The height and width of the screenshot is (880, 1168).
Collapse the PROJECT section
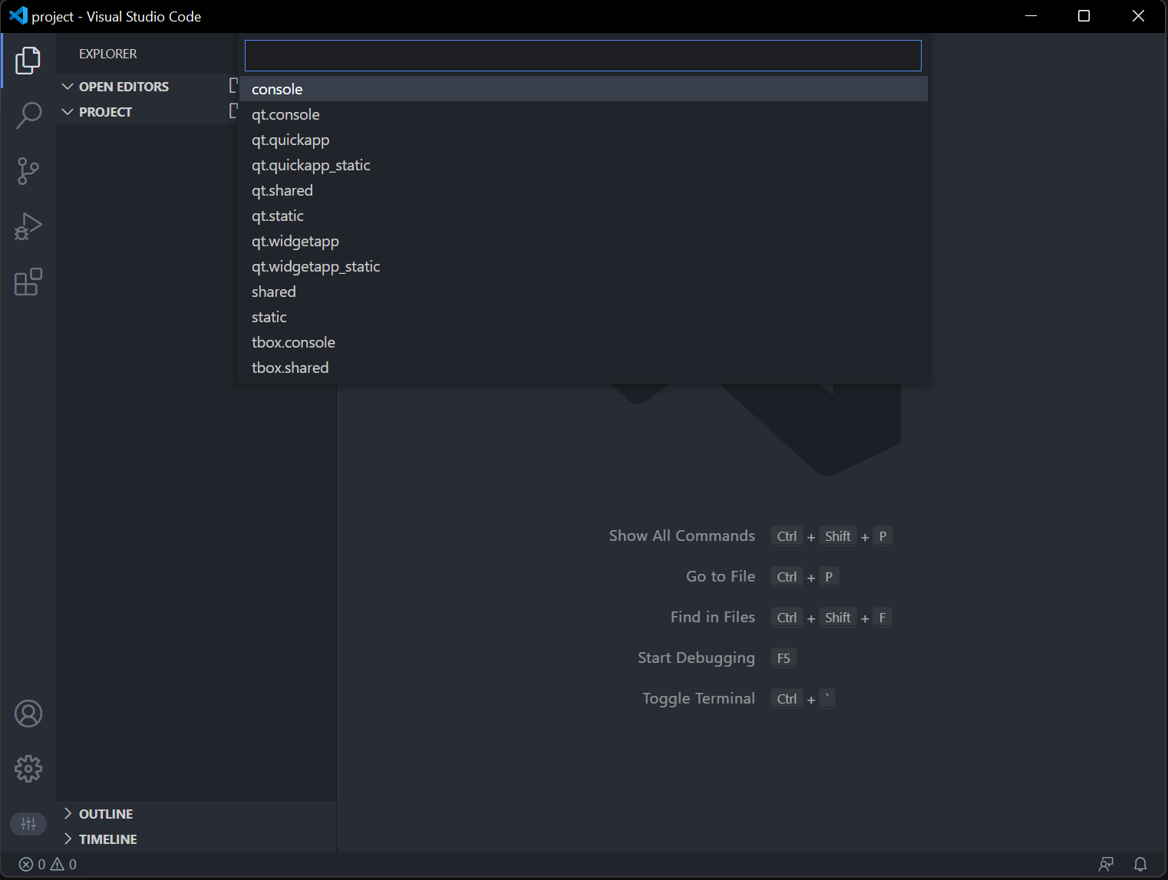(x=68, y=111)
